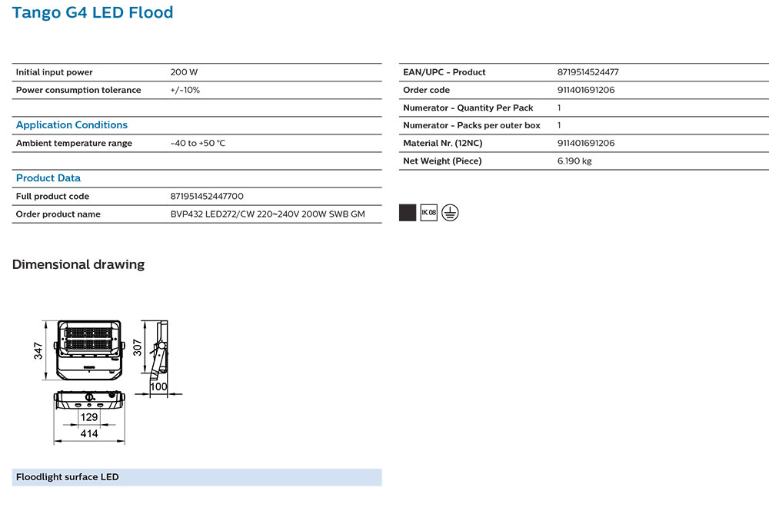Select the bottom view floodlight drawing
The width and height of the screenshot is (769, 524).
coord(89,400)
